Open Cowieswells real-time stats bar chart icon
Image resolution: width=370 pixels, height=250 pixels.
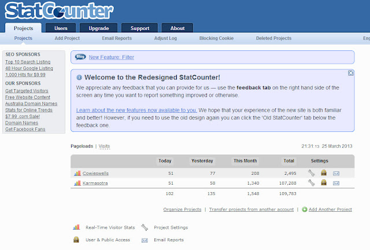pos(77,174)
